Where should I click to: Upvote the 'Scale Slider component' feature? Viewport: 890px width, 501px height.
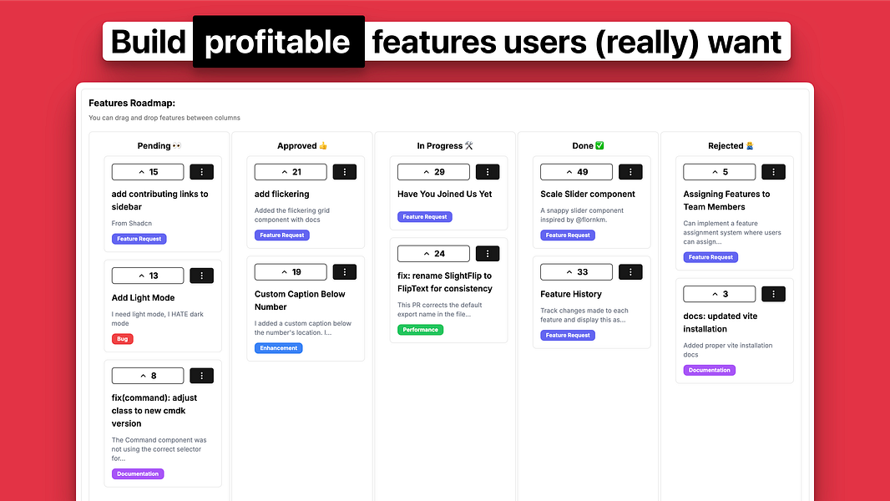coord(576,171)
